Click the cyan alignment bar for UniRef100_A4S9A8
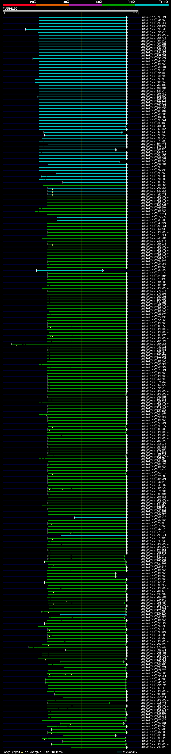 coord(94,615)
